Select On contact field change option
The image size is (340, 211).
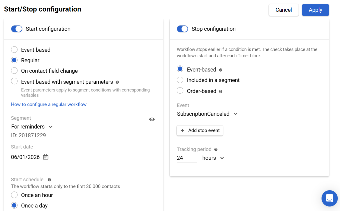pos(14,71)
